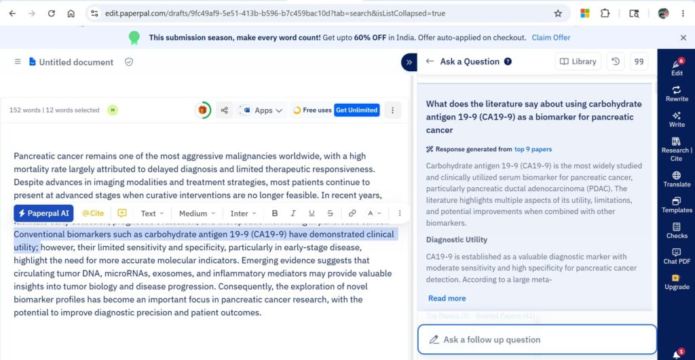Open the browser home page

(71, 14)
